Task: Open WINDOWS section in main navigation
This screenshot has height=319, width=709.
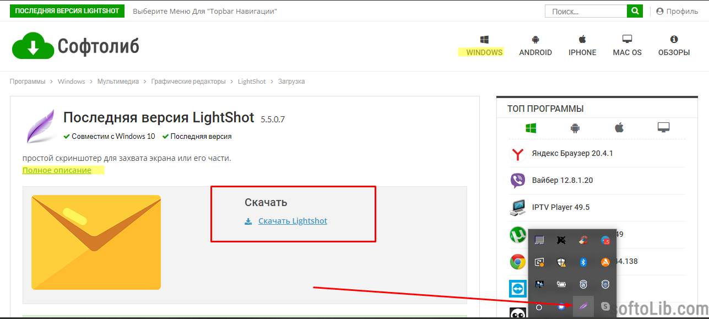Action: coord(484,47)
